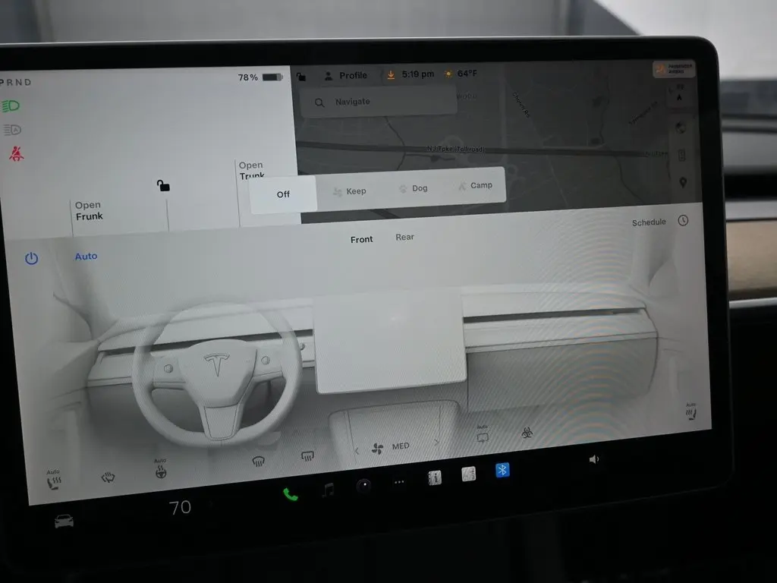Screen dimensions: 777x583
Task: Open the Profile selector
Action: 345,75
